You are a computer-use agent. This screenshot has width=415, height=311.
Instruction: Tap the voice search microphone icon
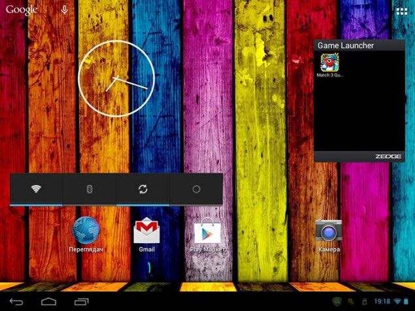pyautogui.click(x=64, y=10)
